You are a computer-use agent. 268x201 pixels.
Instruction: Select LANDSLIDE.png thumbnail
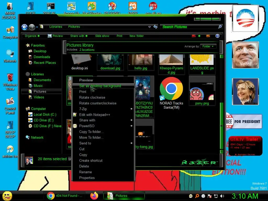(202, 64)
